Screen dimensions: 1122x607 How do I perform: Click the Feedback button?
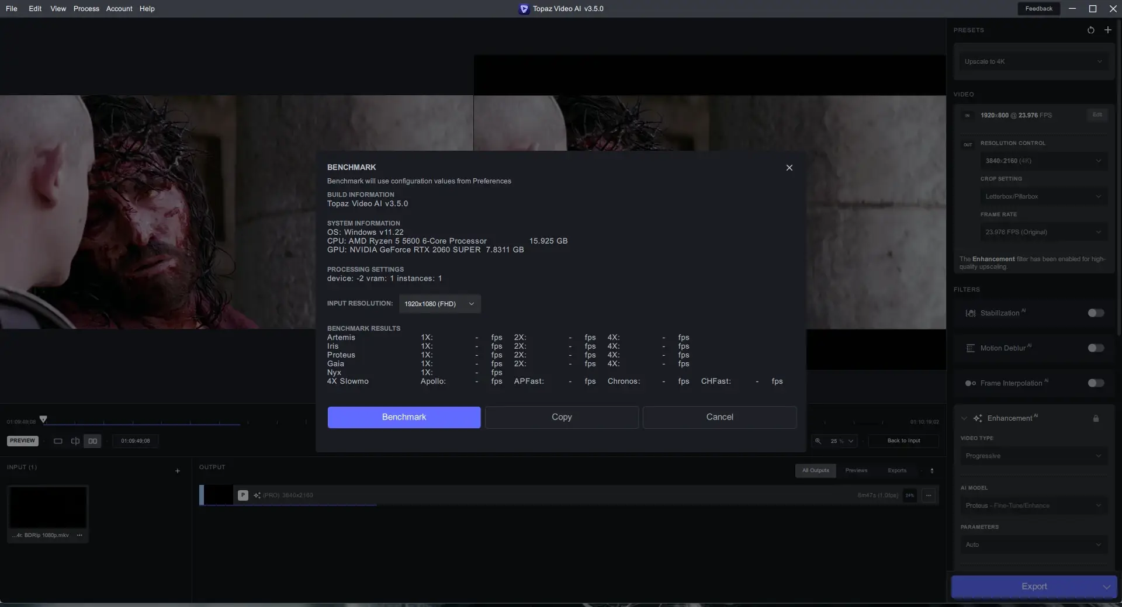click(1038, 9)
